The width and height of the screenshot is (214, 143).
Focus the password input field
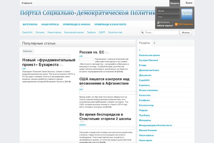[168, 17]
